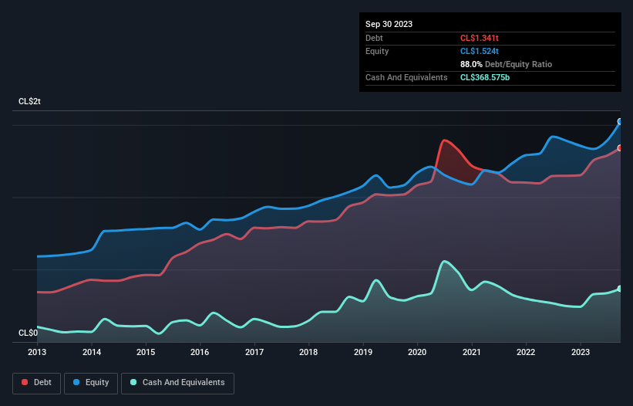The width and height of the screenshot is (633, 406).
Task: Click the blue Equity endpoint marker
Action: tap(620, 121)
